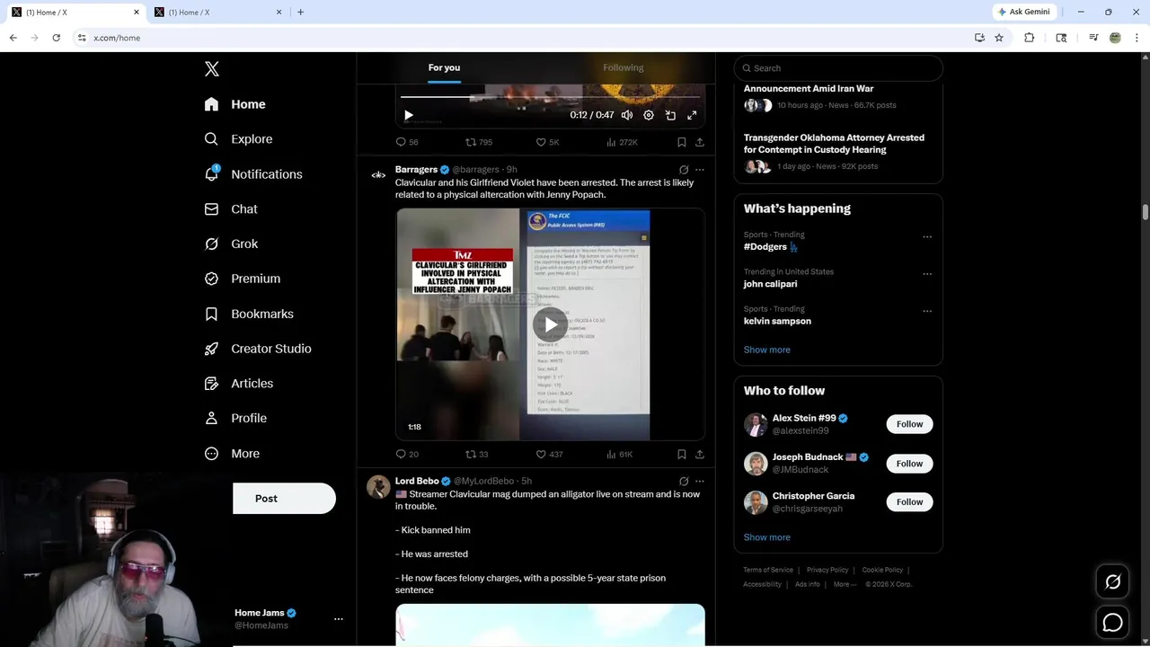Image resolution: width=1150 pixels, height=647 pixels.
Task: Switch to second Home / X browser tab
Action: (x=218, y=12)
